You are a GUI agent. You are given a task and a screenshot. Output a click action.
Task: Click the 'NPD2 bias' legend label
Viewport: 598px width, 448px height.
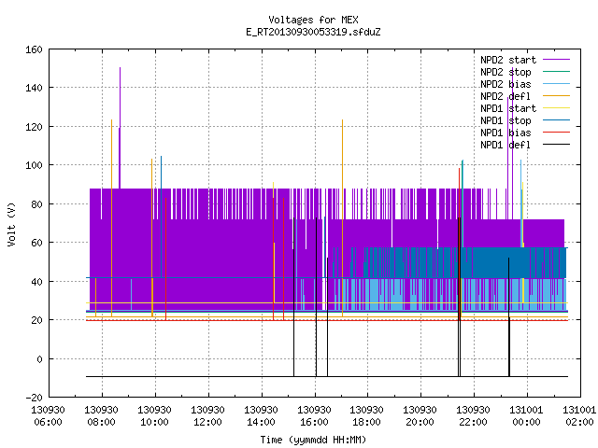tap(505, 84)
